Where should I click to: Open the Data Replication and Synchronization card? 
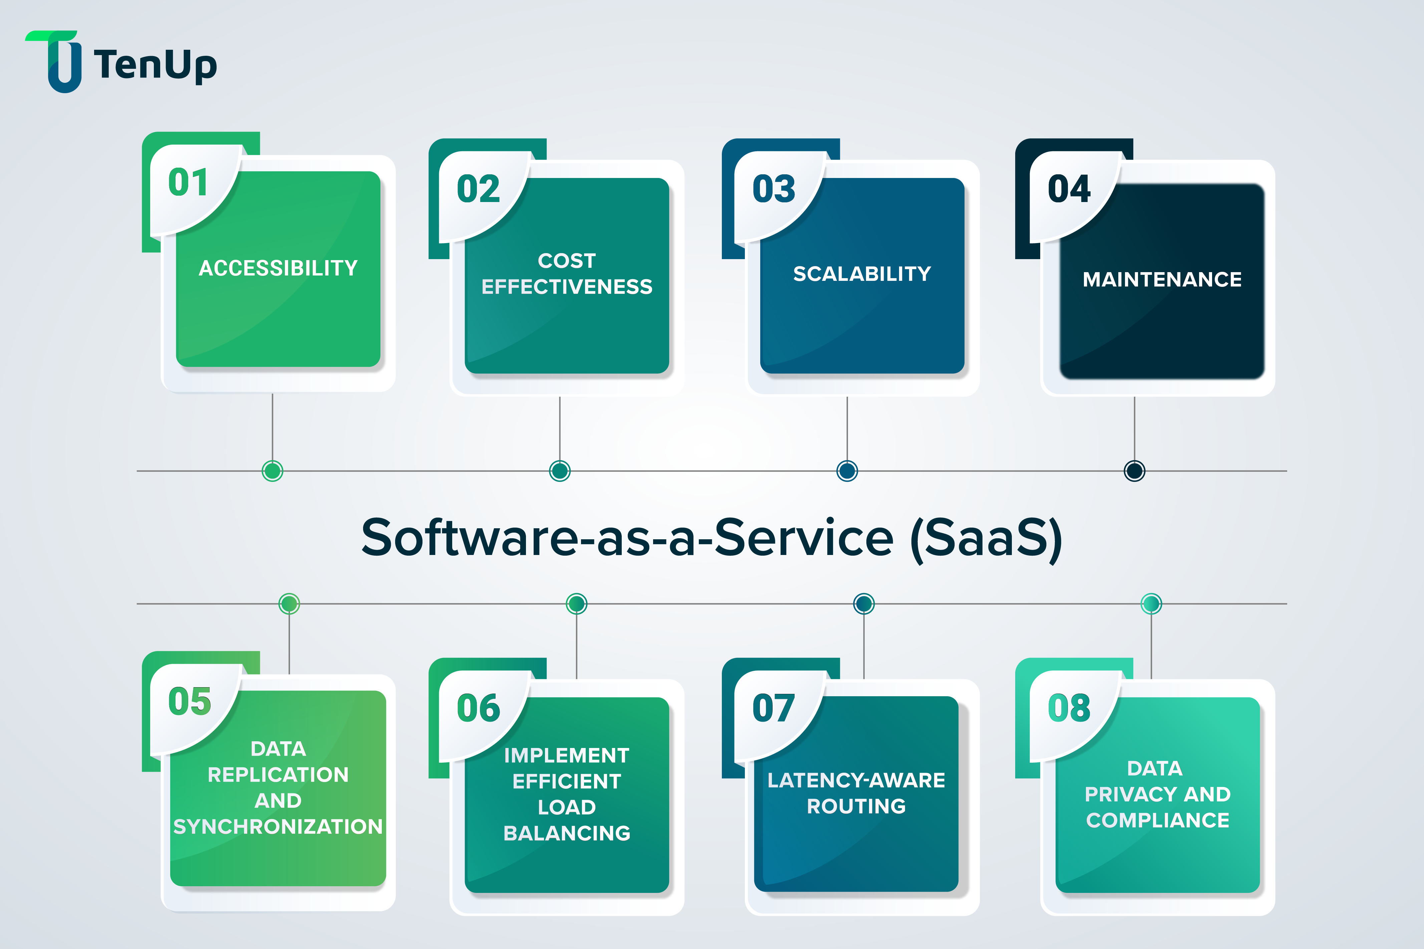(278, 789)
